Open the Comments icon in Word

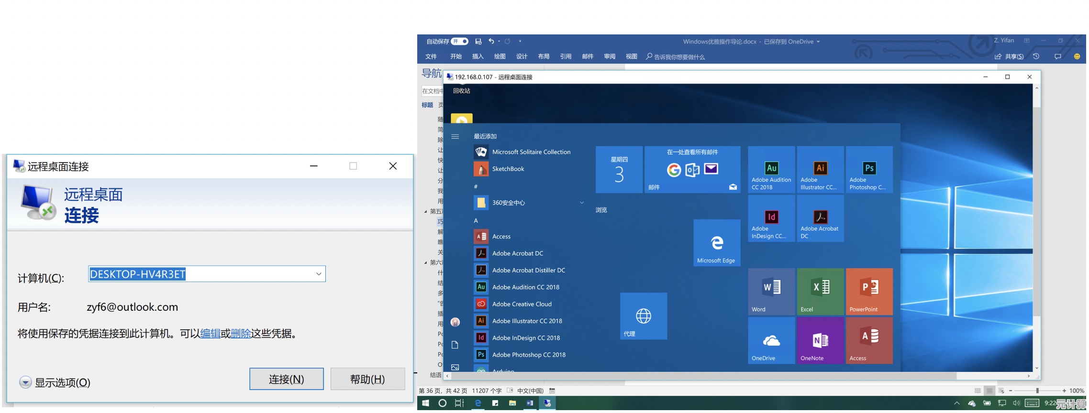1058,56
